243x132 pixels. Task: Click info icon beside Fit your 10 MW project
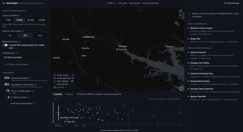point(33,91)
